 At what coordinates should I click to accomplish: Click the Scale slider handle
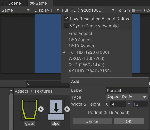point(133,10)
